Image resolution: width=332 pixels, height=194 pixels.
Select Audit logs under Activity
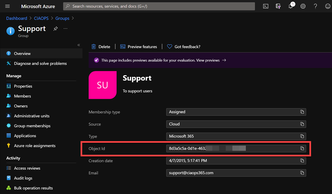click(23, 178)
